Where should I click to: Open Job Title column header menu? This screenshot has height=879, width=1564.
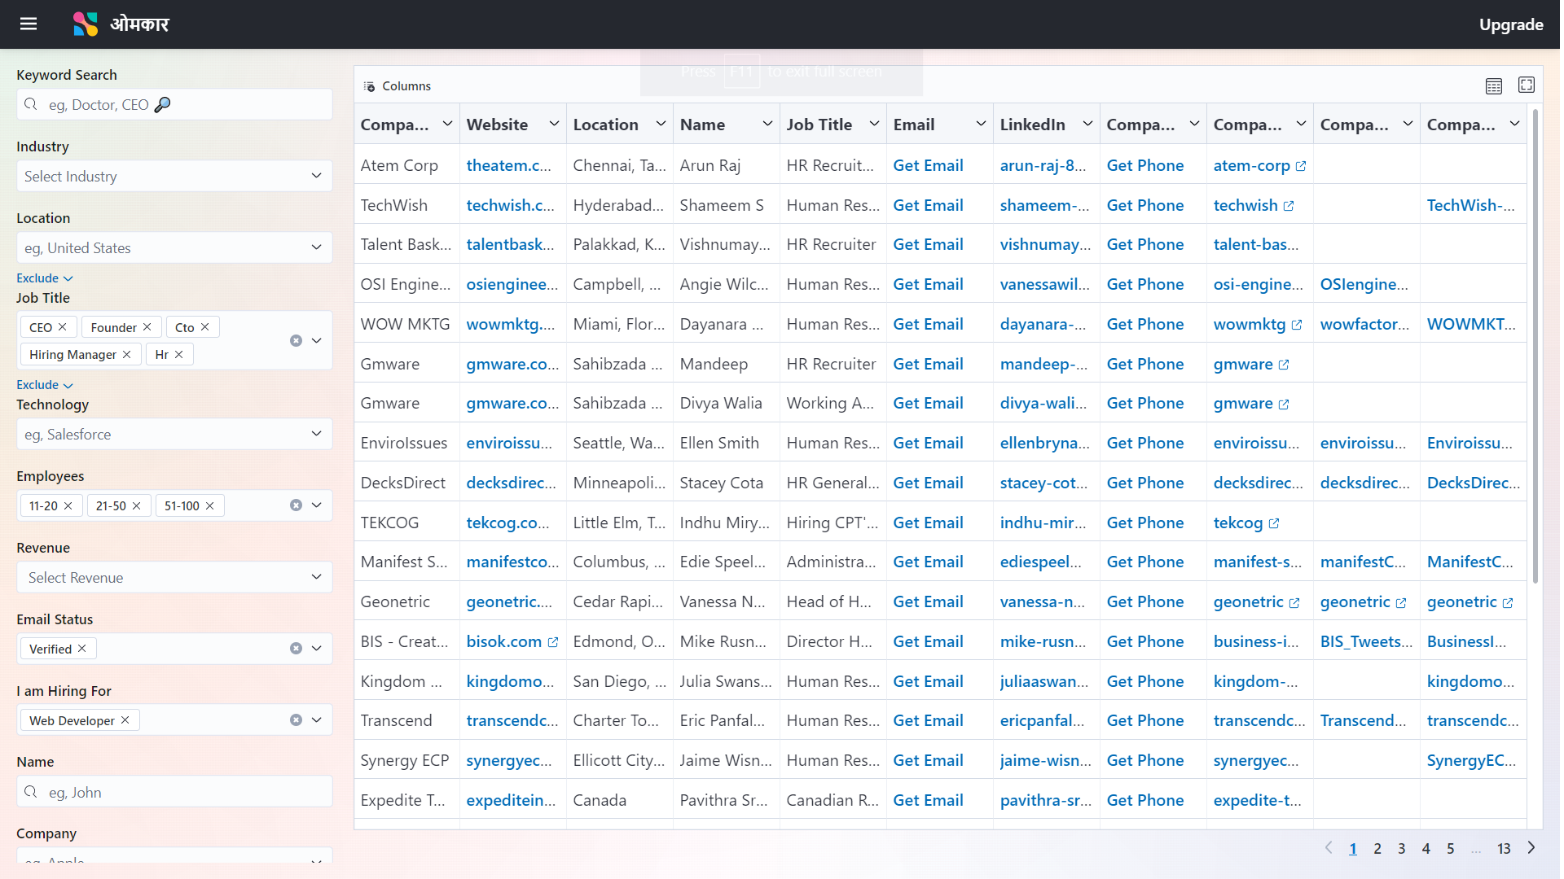[x=874, y=125]
